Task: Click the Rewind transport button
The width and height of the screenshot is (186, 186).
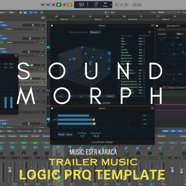Action: point(43,5)
